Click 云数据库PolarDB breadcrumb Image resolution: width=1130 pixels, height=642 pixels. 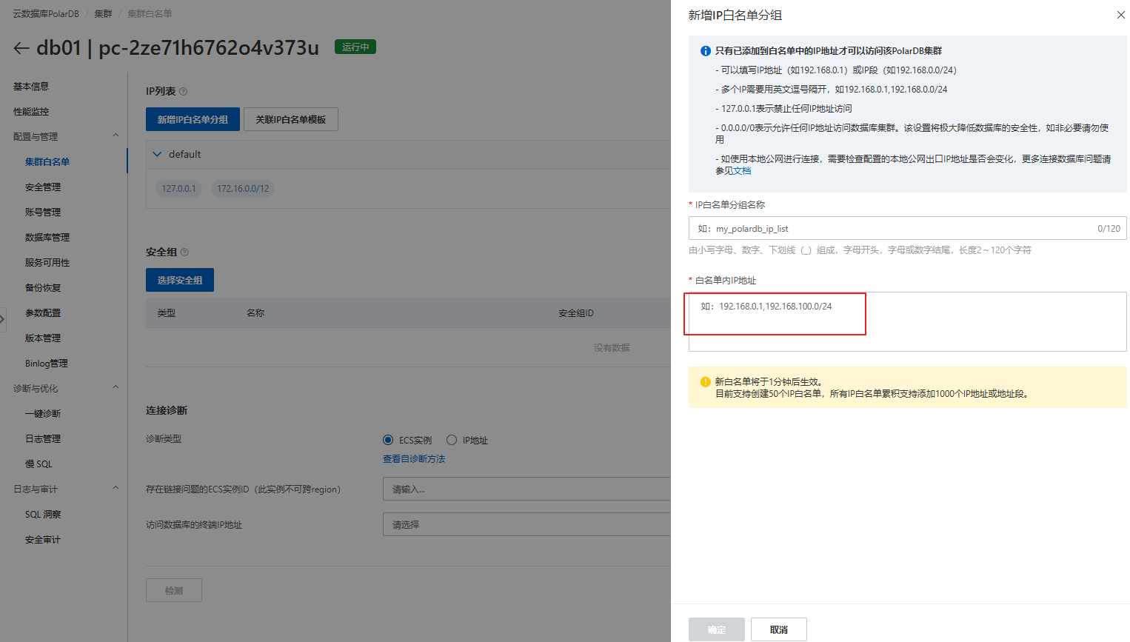46,14
